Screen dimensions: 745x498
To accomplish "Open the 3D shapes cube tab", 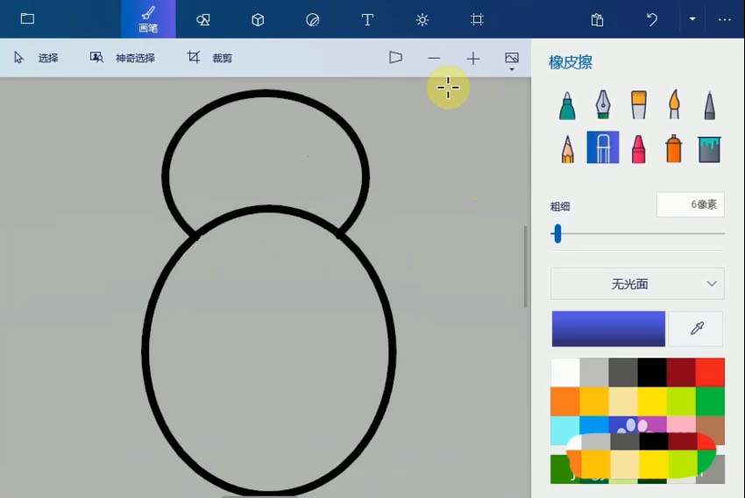I will coord(258,19).
